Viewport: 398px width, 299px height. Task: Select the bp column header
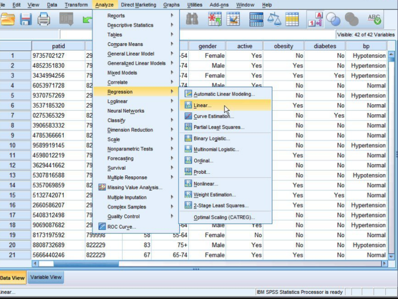point(366,46)
